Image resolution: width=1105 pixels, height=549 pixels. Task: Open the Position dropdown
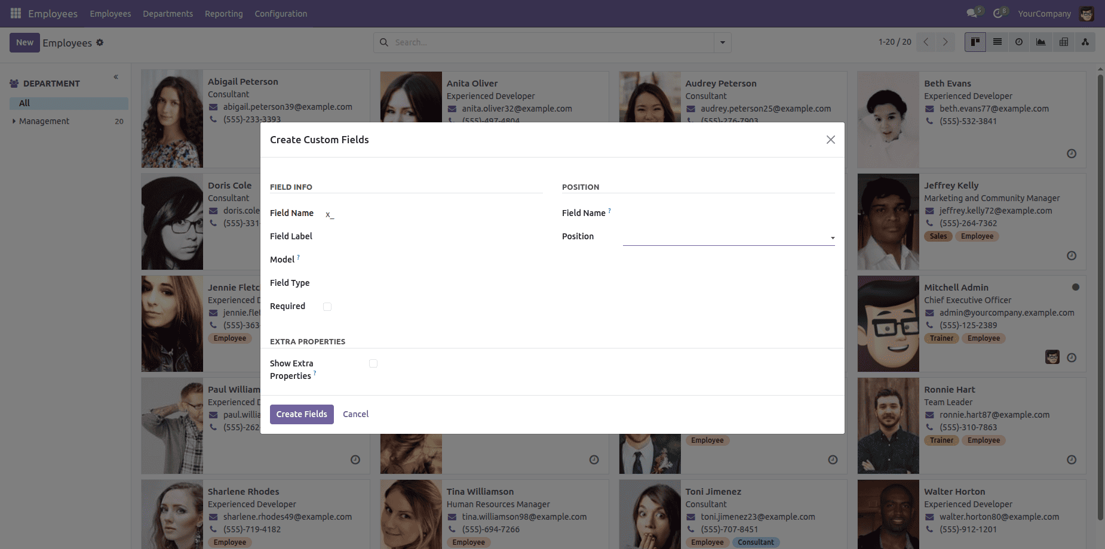pyautogui.click(x=729, y=237)
